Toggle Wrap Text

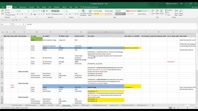click(x=55, y=11)
